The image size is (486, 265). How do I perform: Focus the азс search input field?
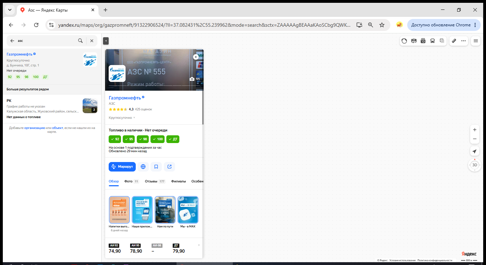point(46,41)
